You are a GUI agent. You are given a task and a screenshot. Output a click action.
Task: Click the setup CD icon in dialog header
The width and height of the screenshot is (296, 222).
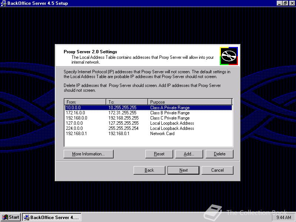click(x=229, y=56)
